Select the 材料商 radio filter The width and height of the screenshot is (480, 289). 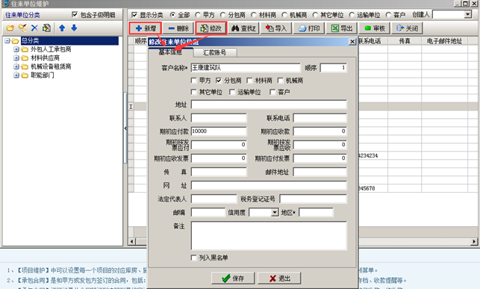(254, 15)
